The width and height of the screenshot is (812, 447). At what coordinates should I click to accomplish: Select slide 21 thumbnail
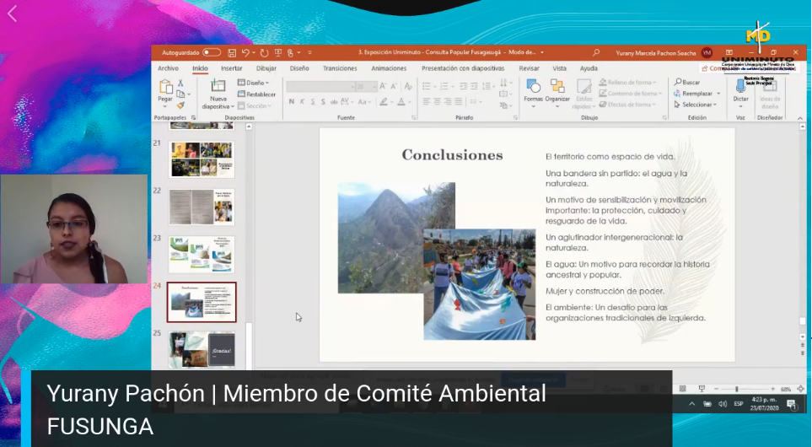pos(202,159)
